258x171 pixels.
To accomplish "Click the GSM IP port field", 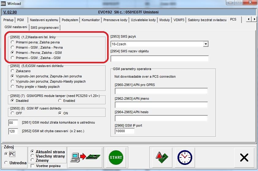I will tap(125, 131).
